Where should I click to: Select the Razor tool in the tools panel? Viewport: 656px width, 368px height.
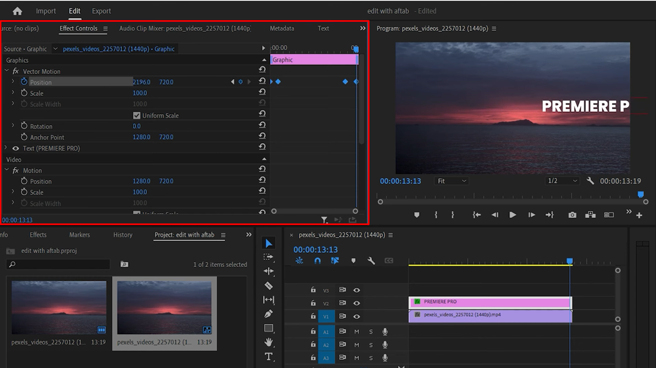[x=269, y=286]
